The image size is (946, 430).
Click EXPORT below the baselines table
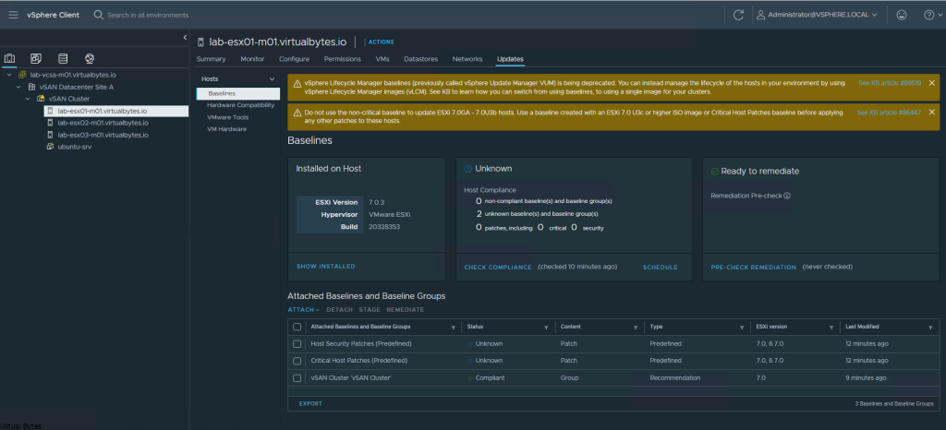(x=310, y=403)
